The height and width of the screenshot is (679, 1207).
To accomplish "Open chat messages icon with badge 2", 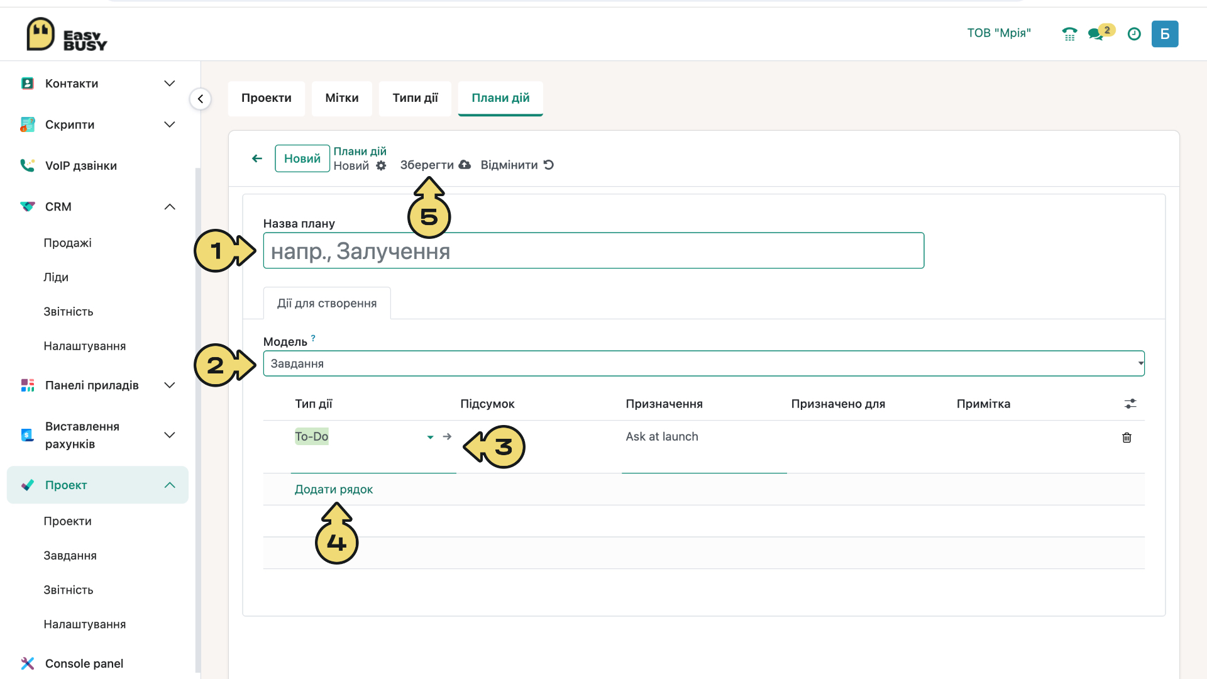I will (x=1101, y=33).
